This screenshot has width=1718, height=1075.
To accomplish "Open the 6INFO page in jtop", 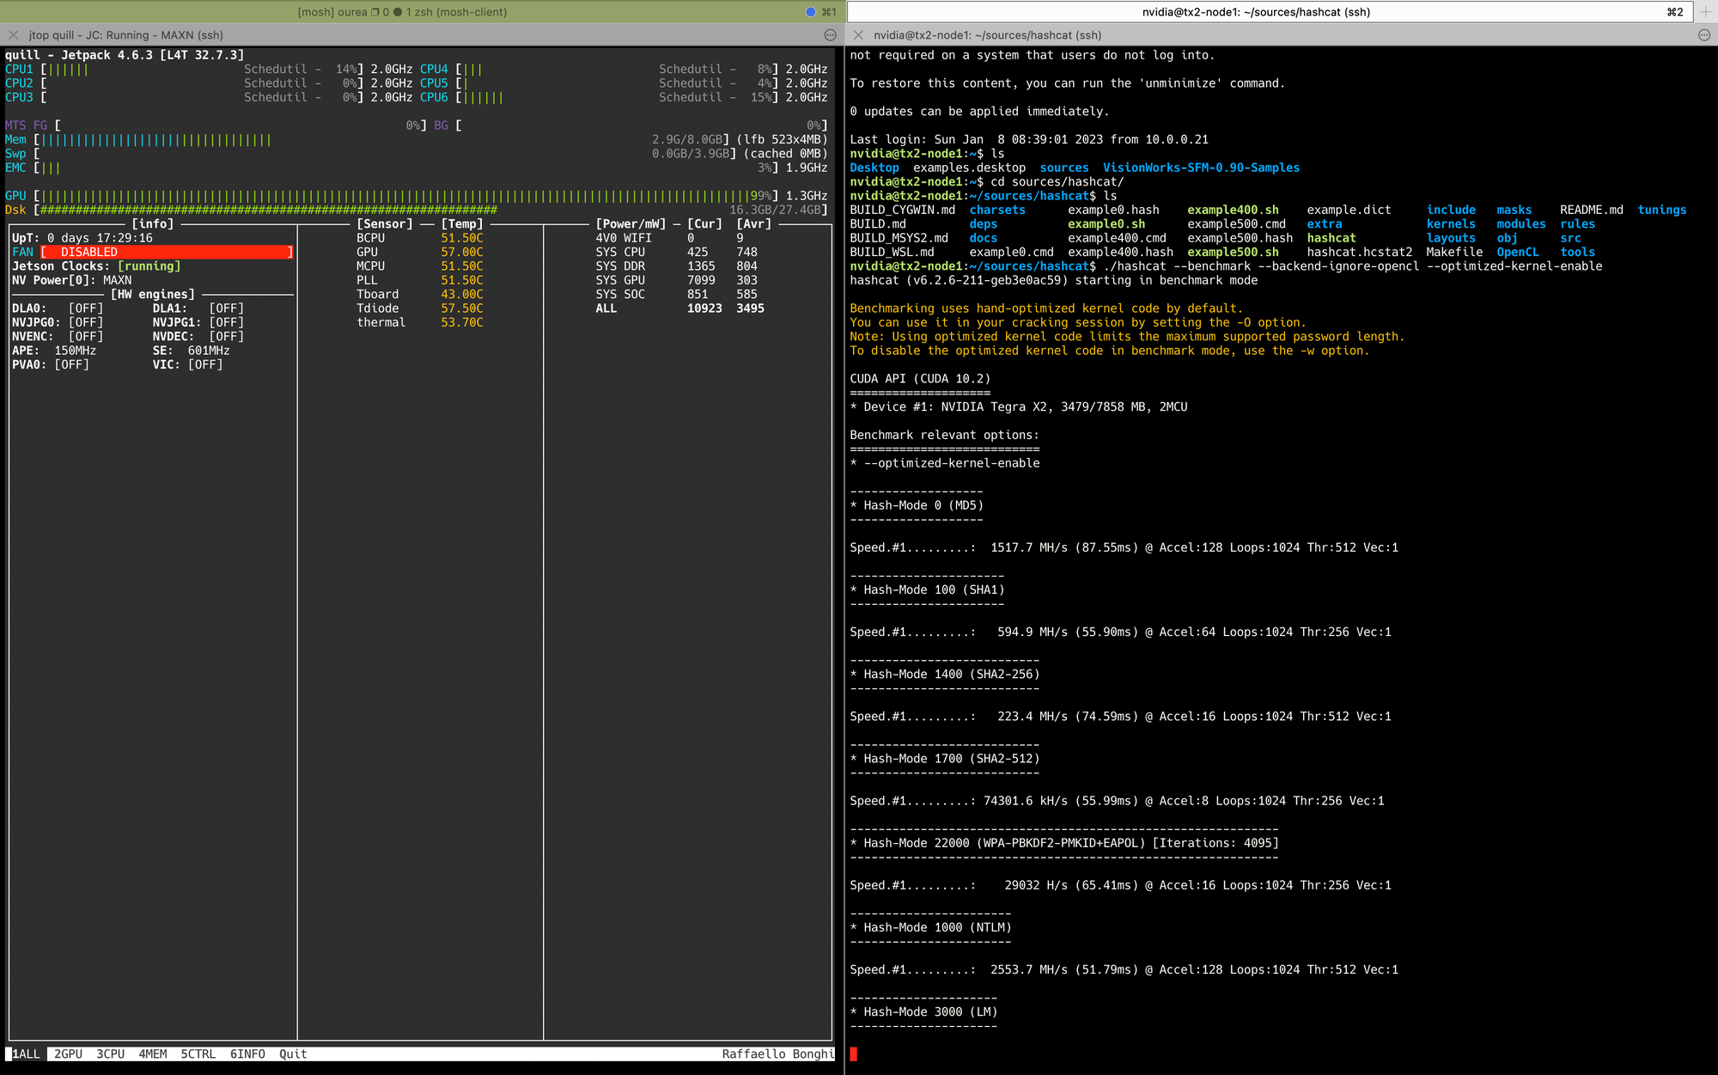I will point(247,1054).
